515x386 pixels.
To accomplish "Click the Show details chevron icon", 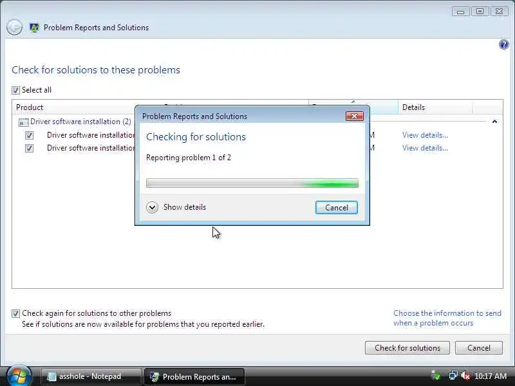I will [152, 207].
